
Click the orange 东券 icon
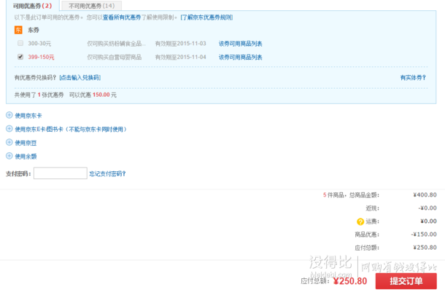(x=18, y=30)
